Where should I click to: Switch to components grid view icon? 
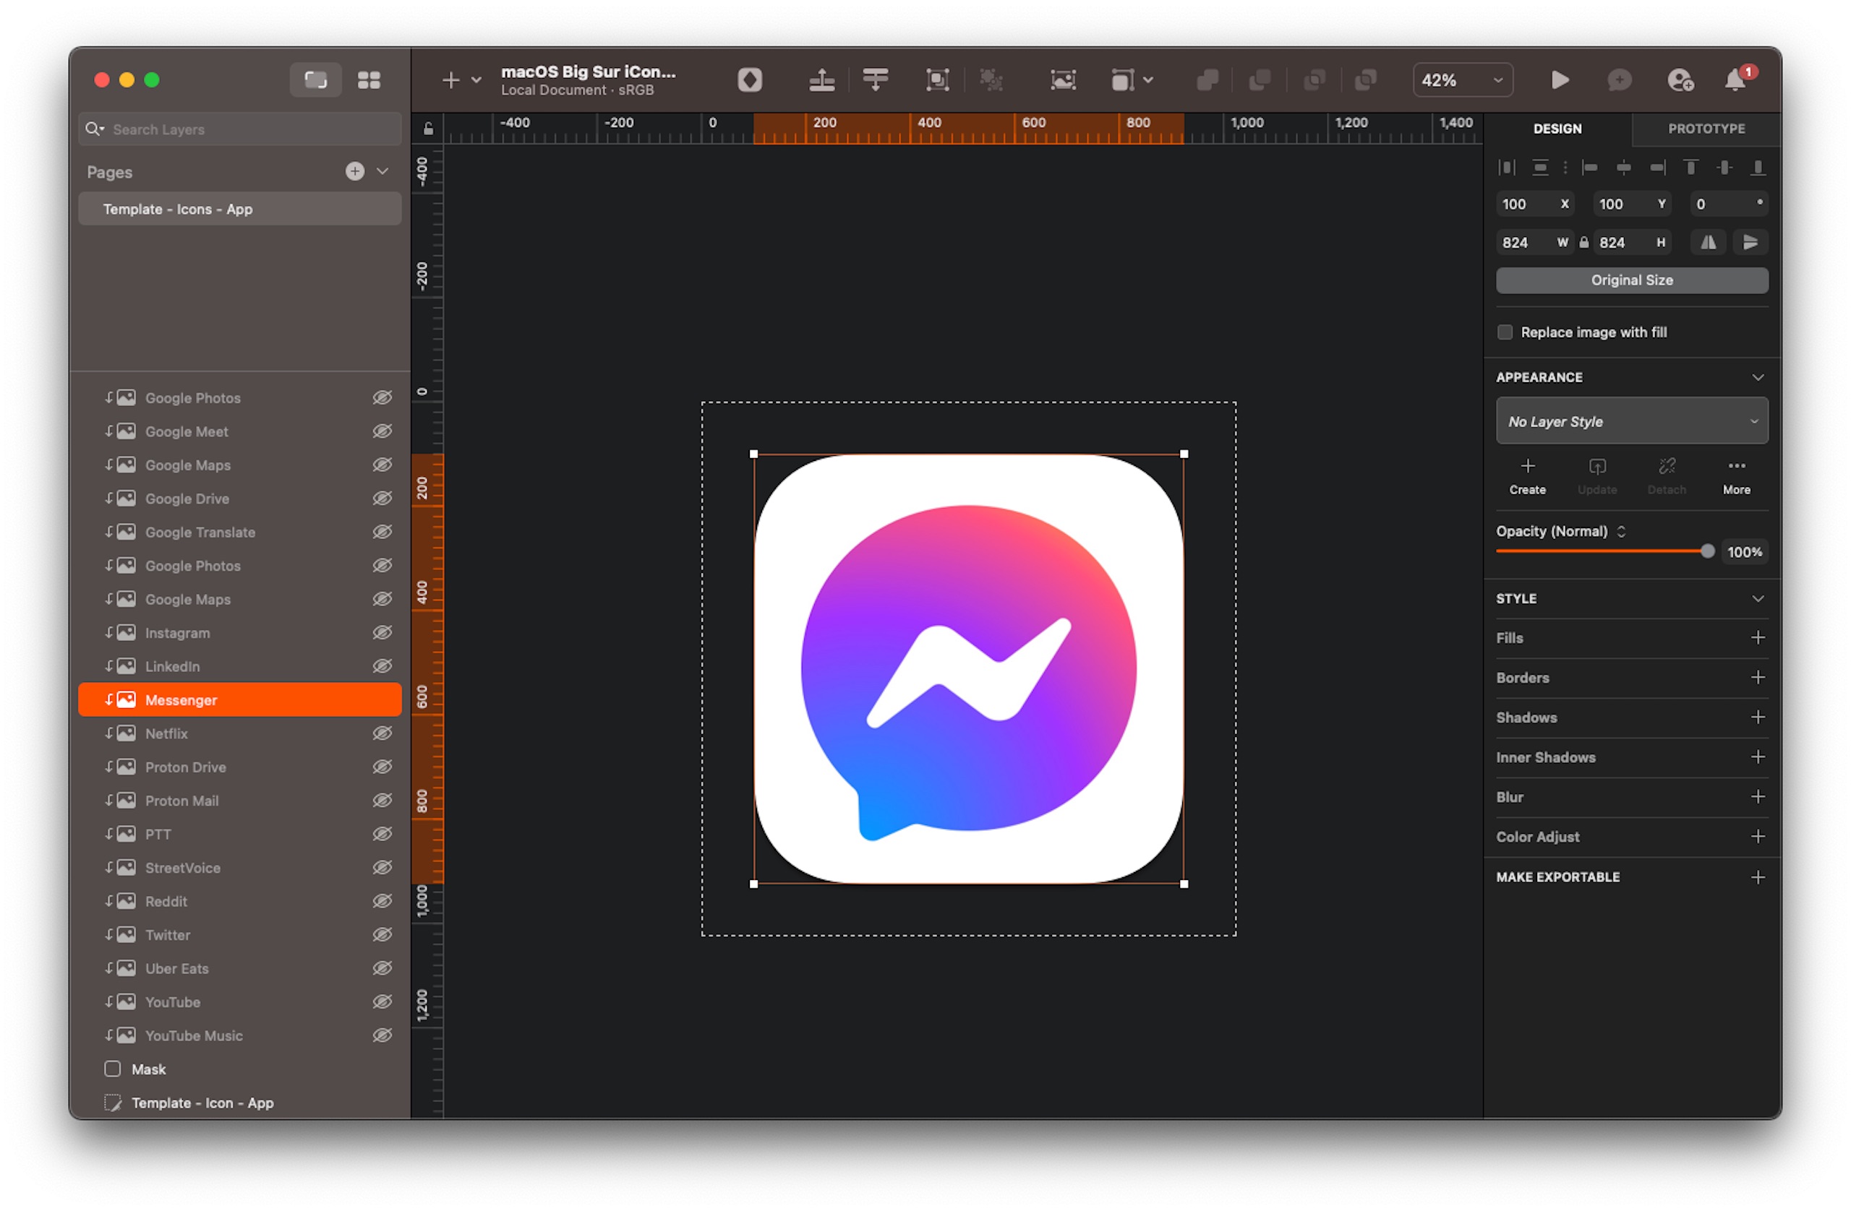[369, 80]
